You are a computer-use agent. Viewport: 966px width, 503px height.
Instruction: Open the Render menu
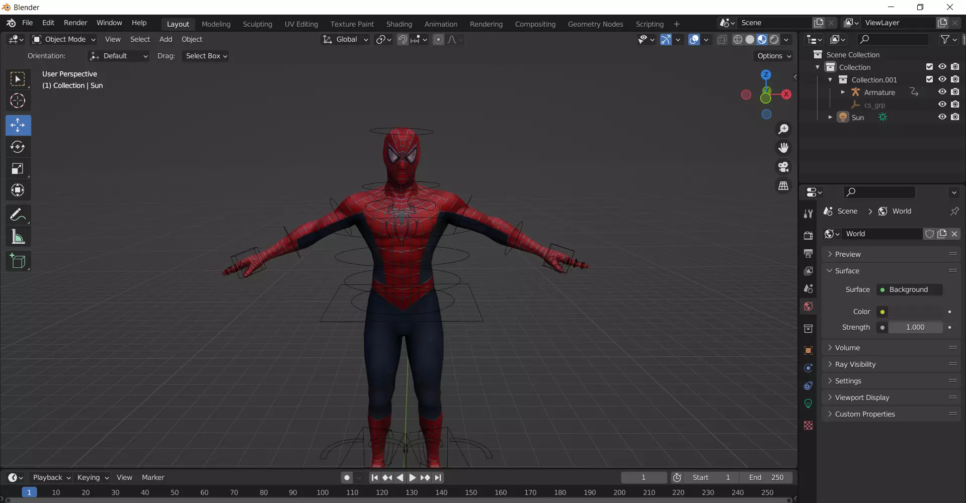point(75,23)
